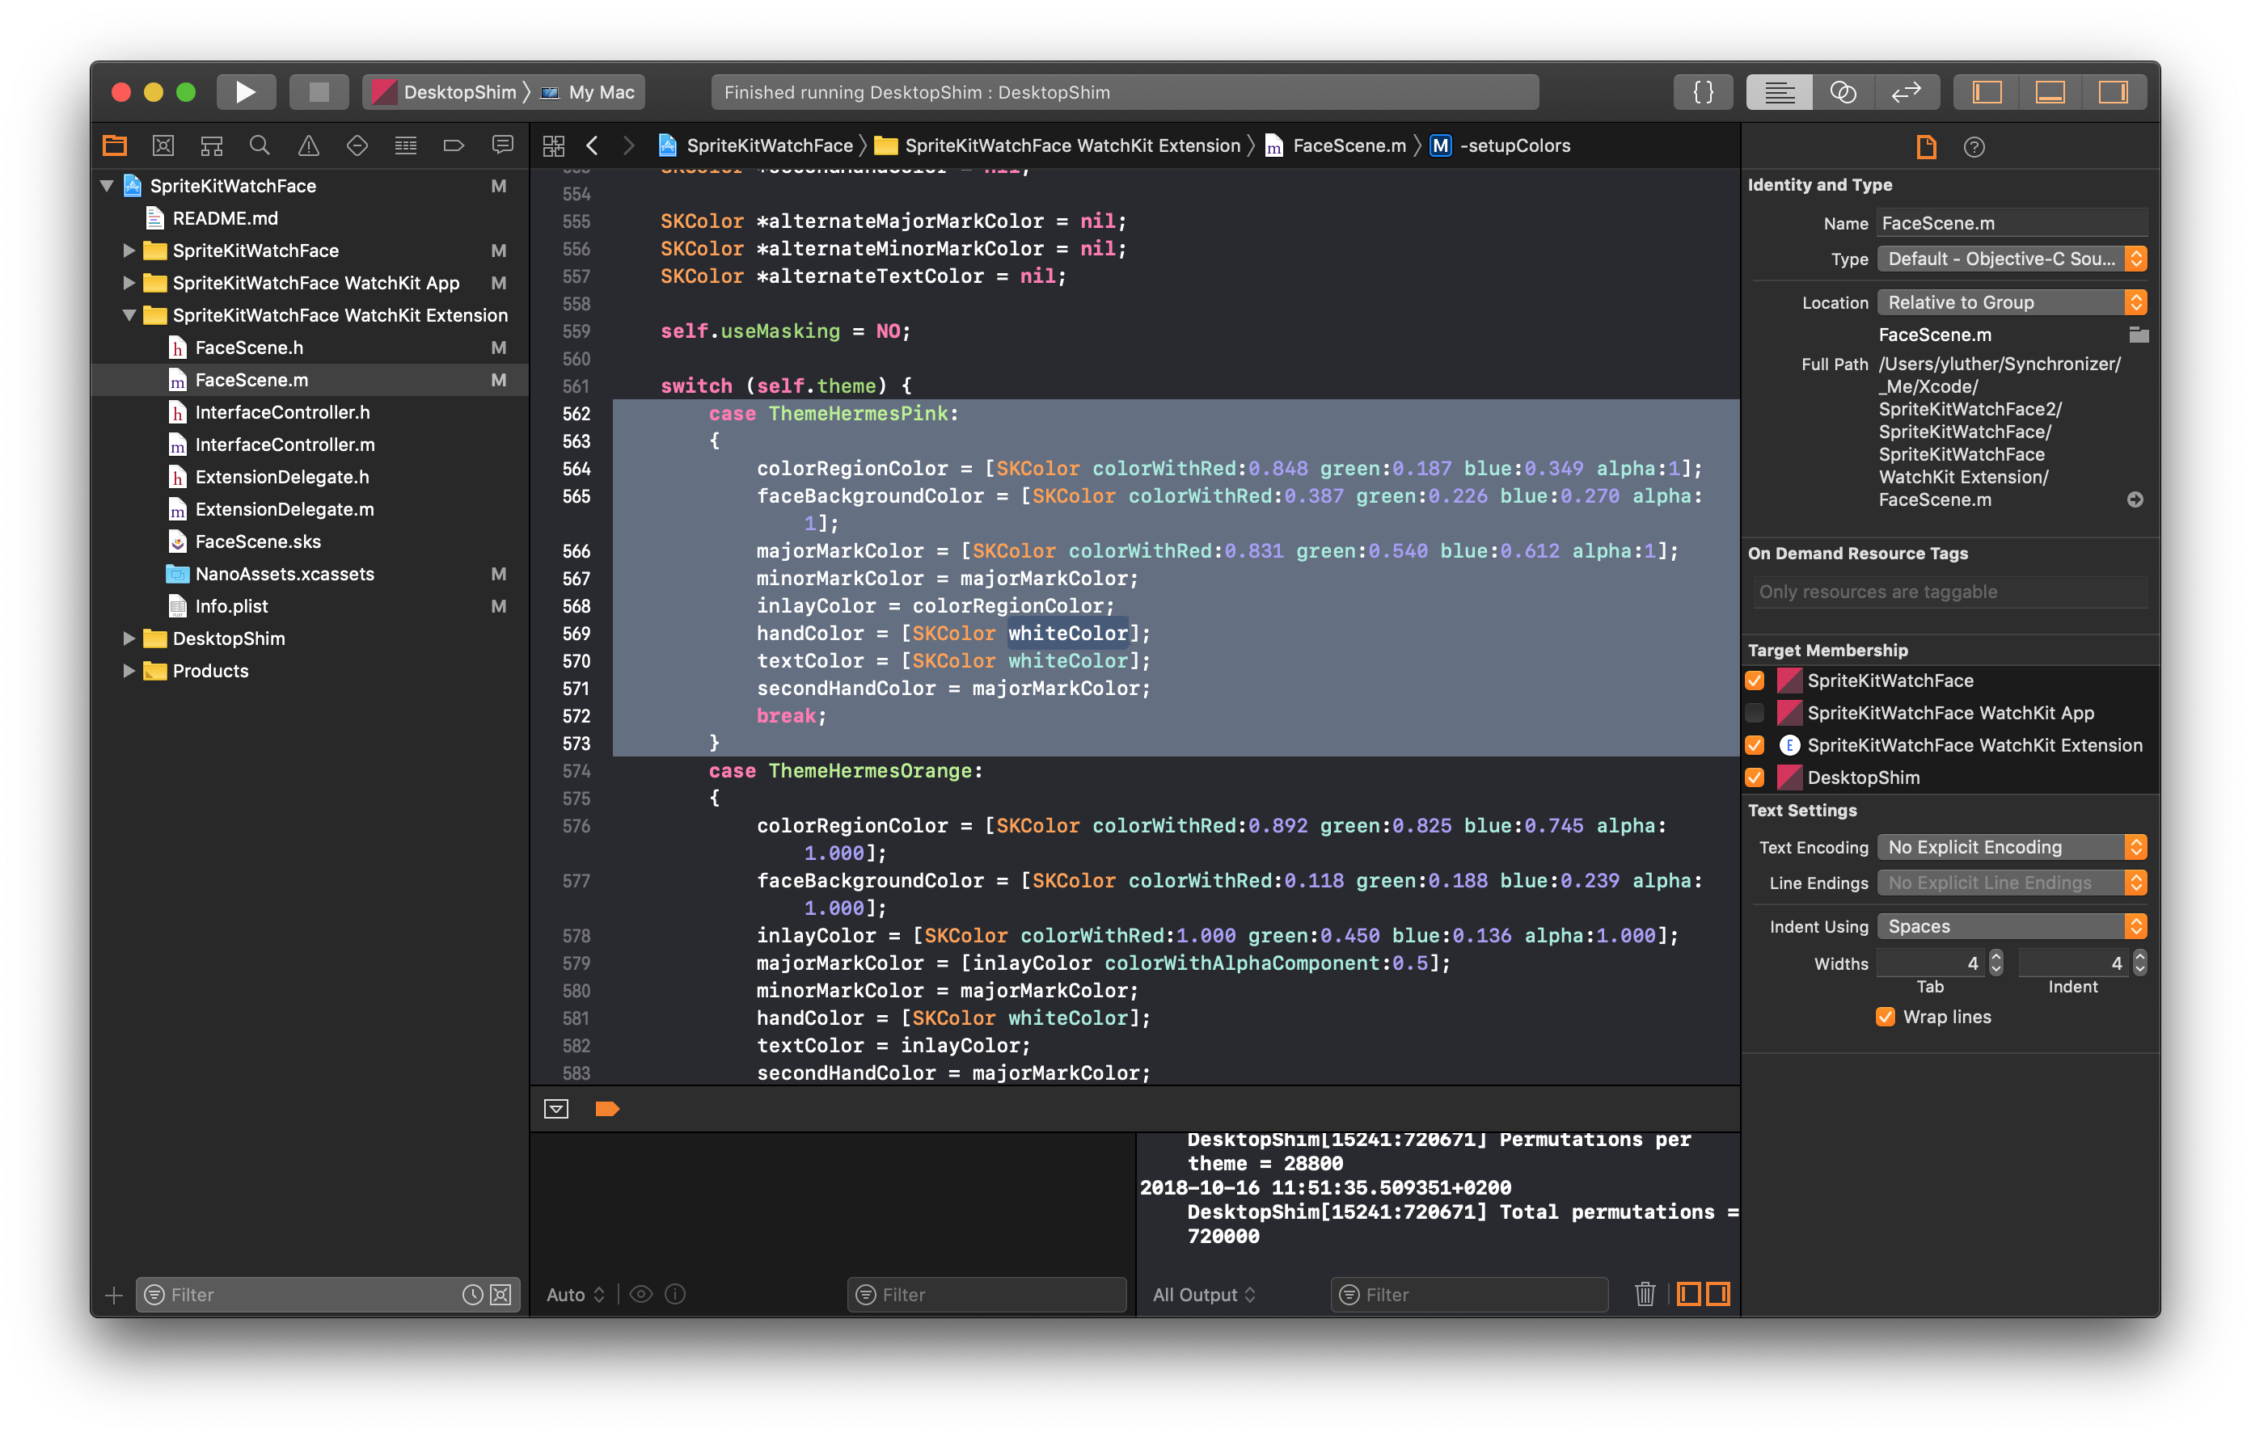2251x1437 pixels.
Task: Go back in editor history
Action: (592, 145)
